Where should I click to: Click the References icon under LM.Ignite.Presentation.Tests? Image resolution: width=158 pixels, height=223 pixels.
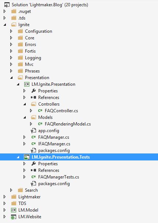tap(33, 170)
